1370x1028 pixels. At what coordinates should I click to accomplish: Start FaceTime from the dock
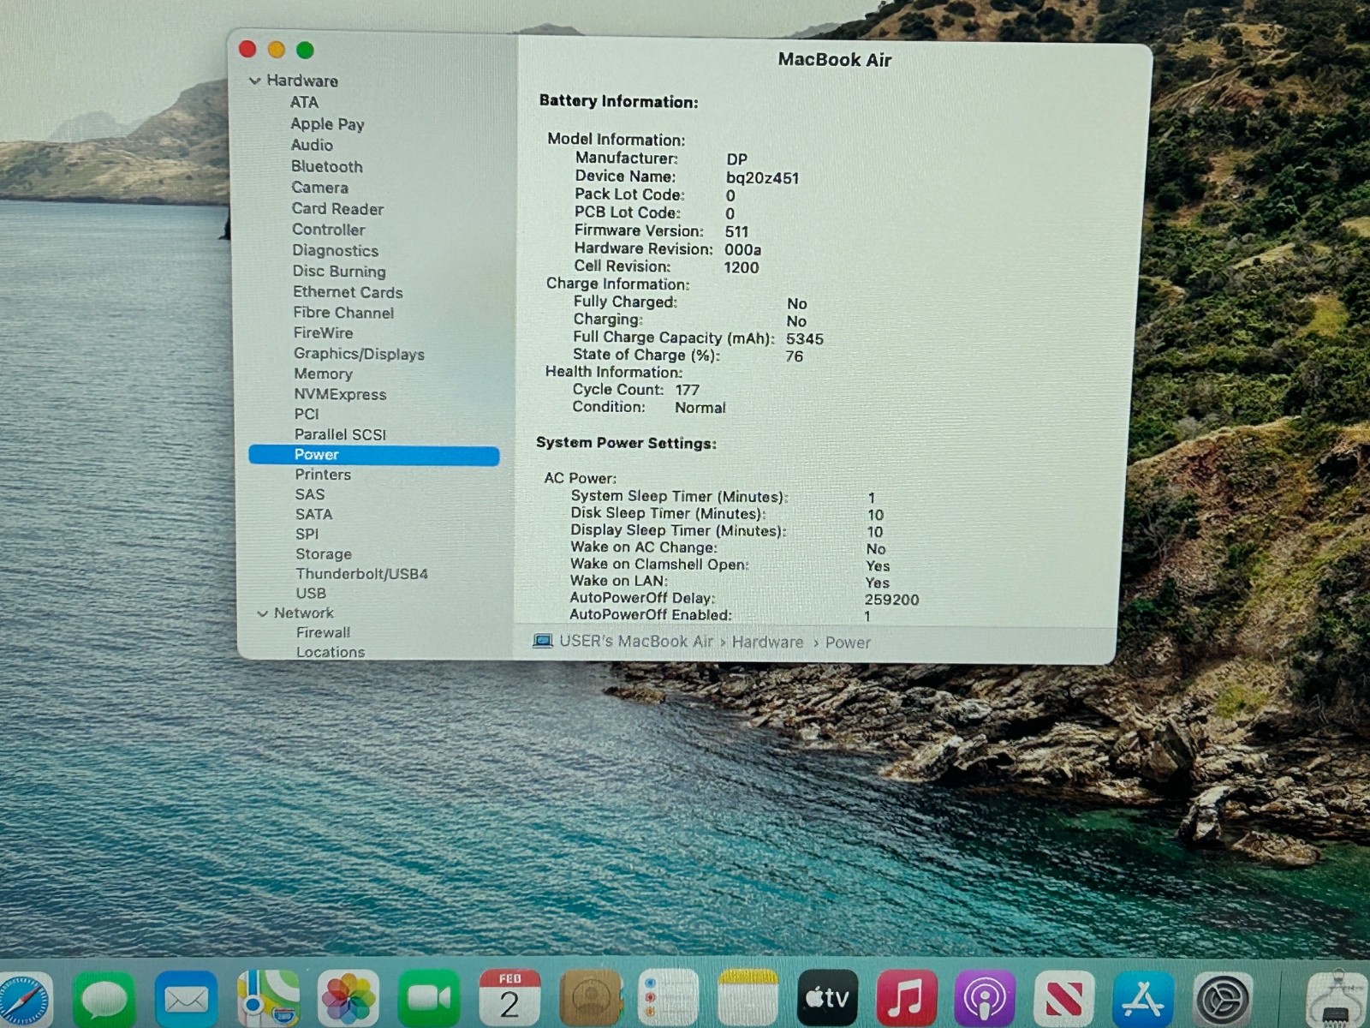click(429, 999)
